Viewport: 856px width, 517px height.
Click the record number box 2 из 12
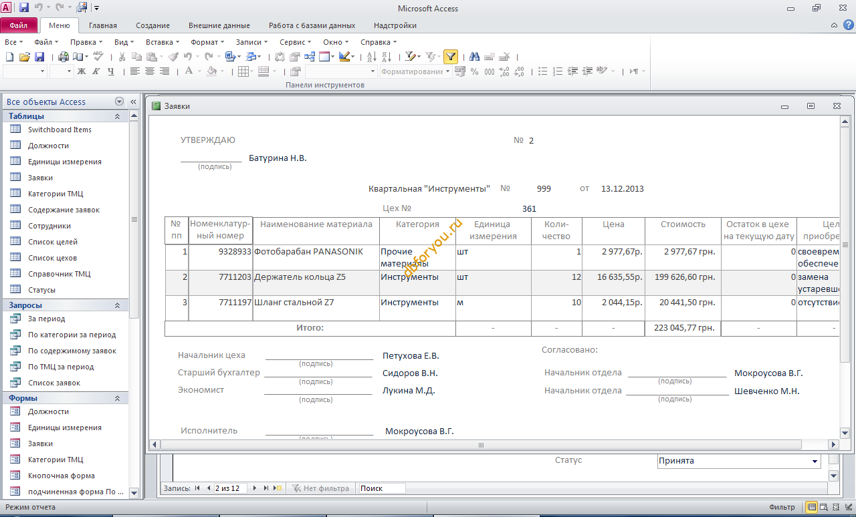[x=231, y=488]
